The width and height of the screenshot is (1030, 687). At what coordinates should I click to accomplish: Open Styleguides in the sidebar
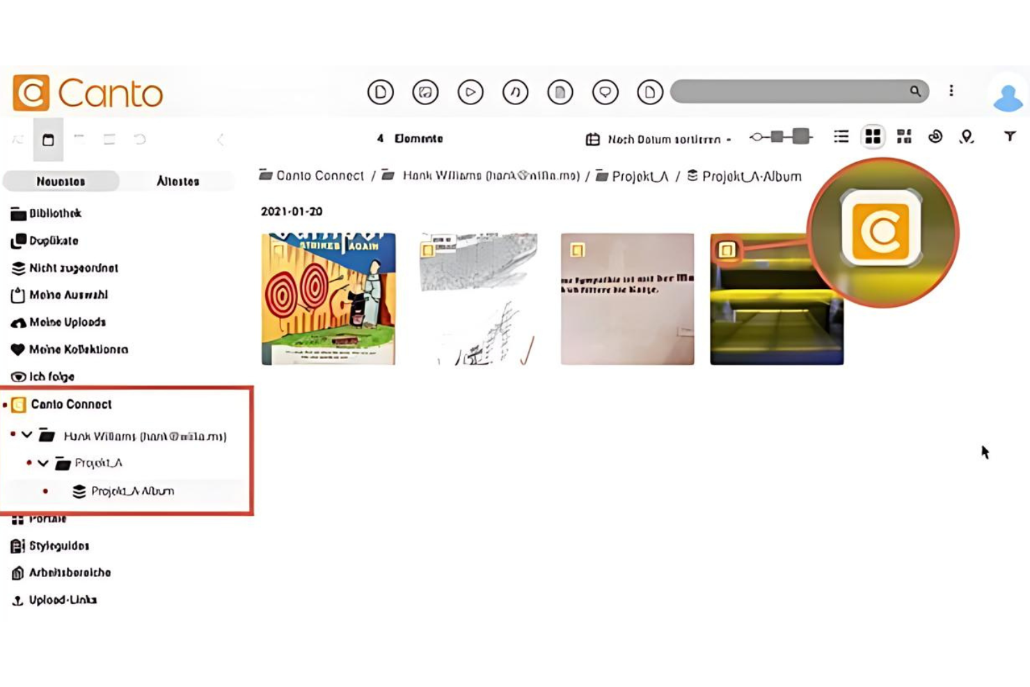(x=50, y=546)
